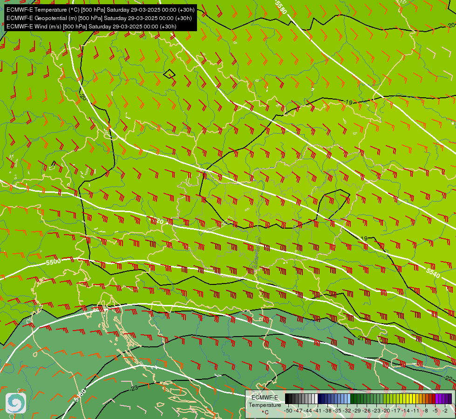
Task: Click the purple swatch at the legend's warm end
Action: click(x=450, y=399)
